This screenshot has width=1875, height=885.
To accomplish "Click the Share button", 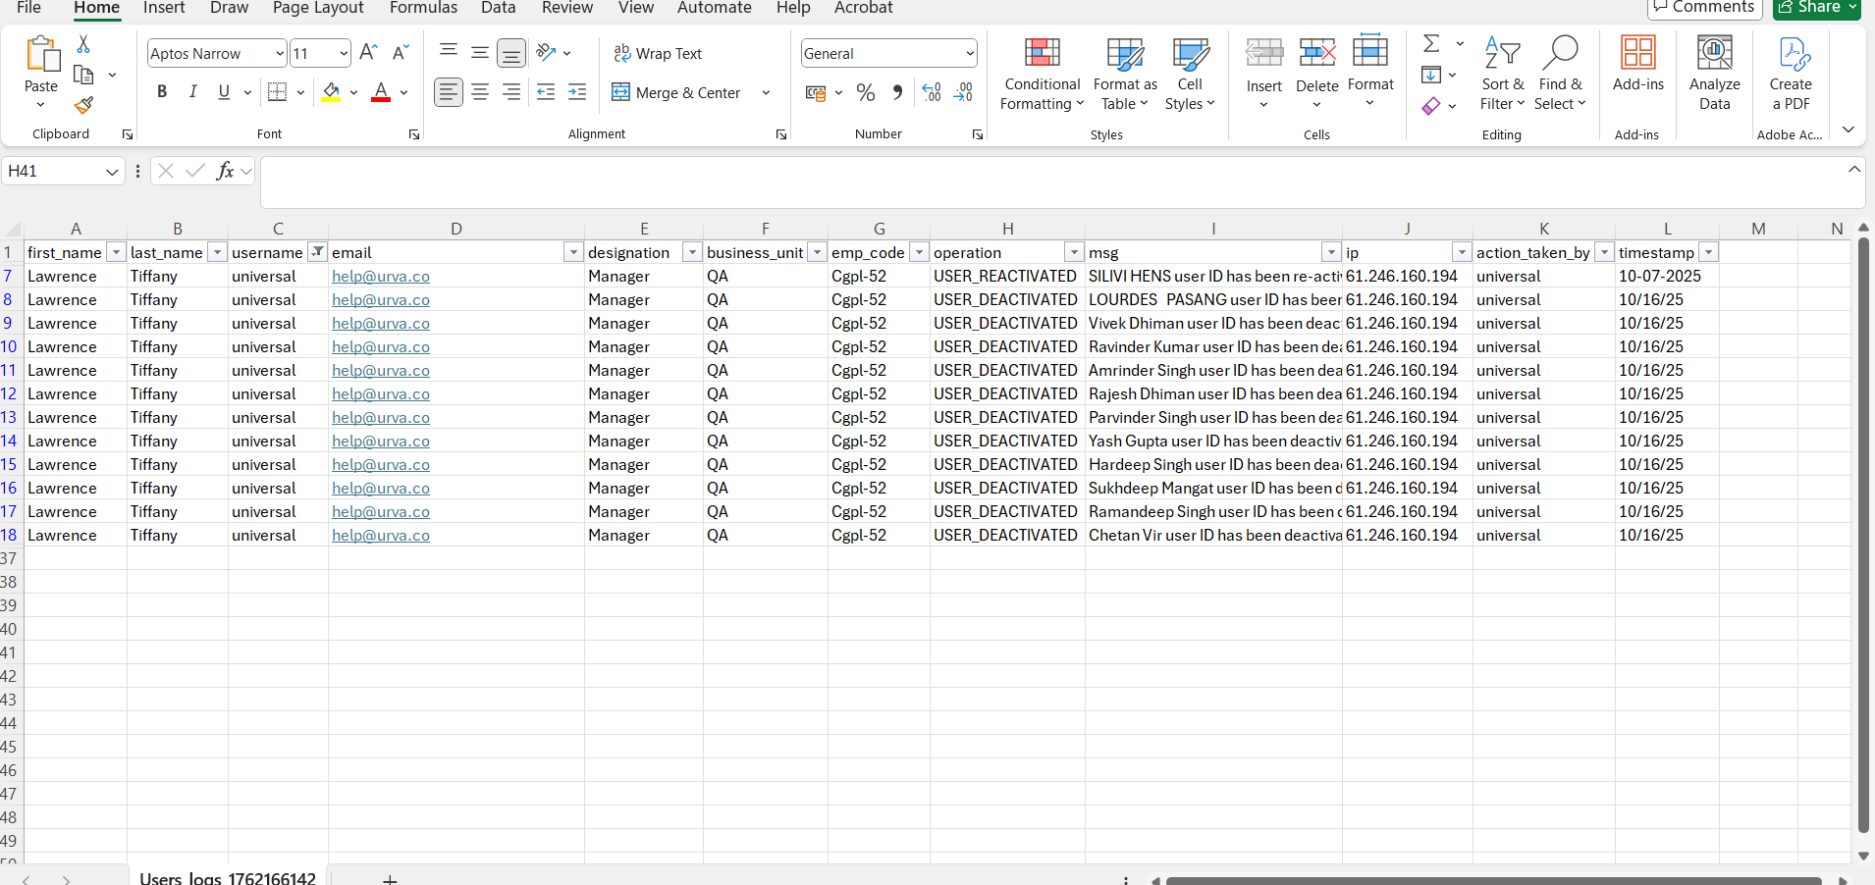I will [x=1817, y=8].
